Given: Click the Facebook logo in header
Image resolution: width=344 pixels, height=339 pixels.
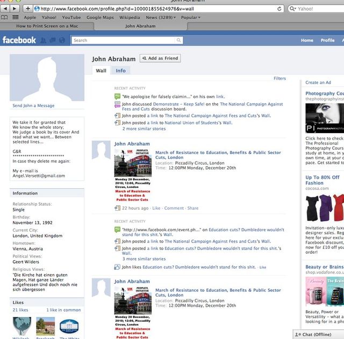Looking at the screenshot, I should coord(19,40).
